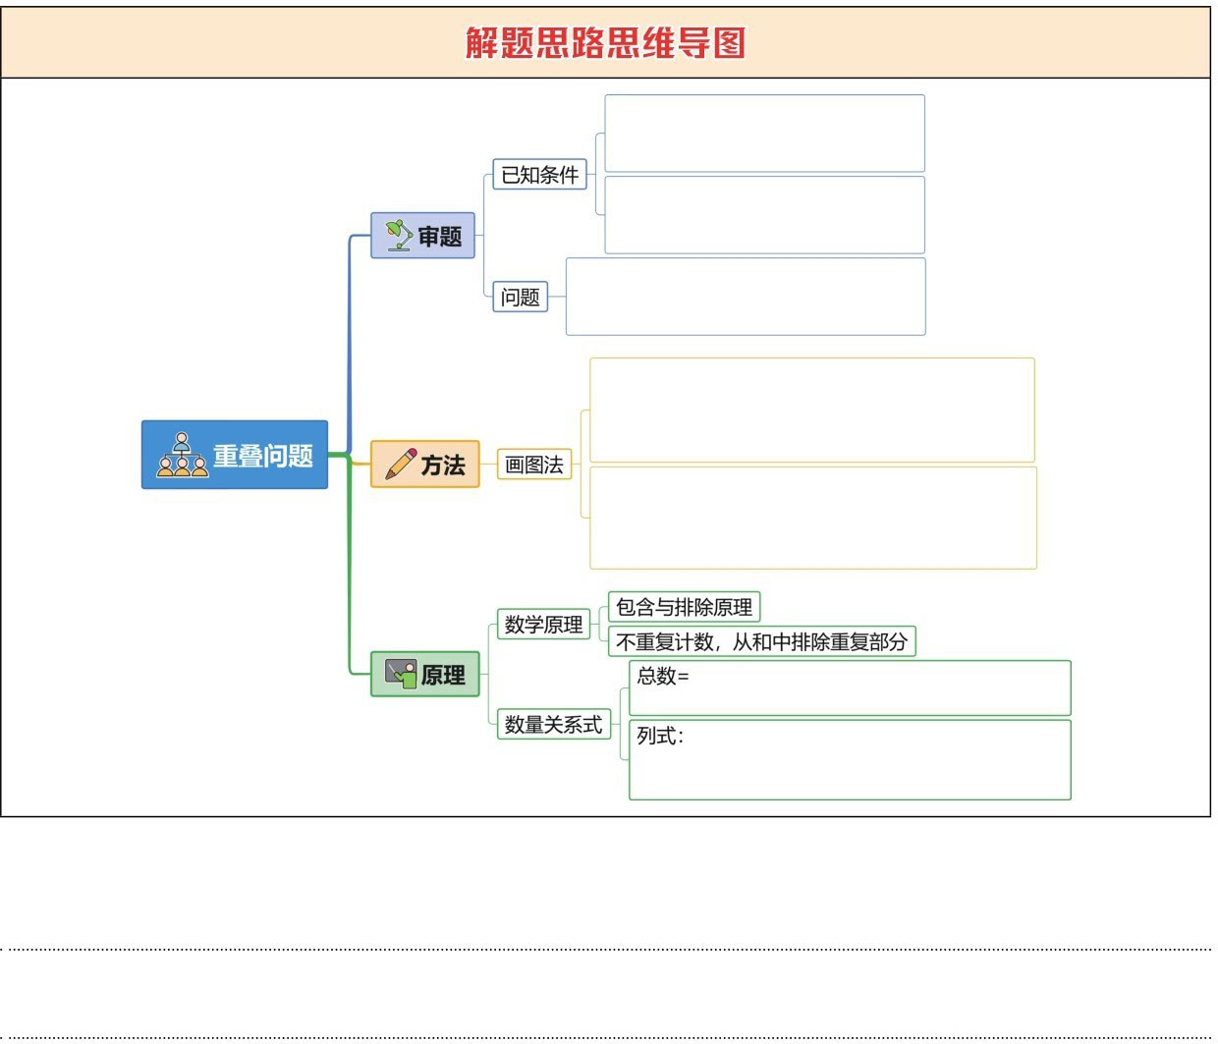
Task: Click the lower yellow blank box by 画图法
Action: tap(812, 518)
